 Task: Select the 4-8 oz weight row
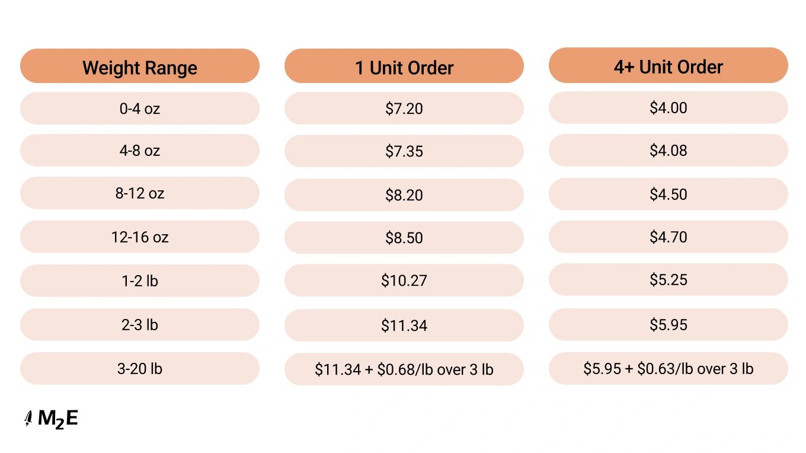tap(140, 151)
